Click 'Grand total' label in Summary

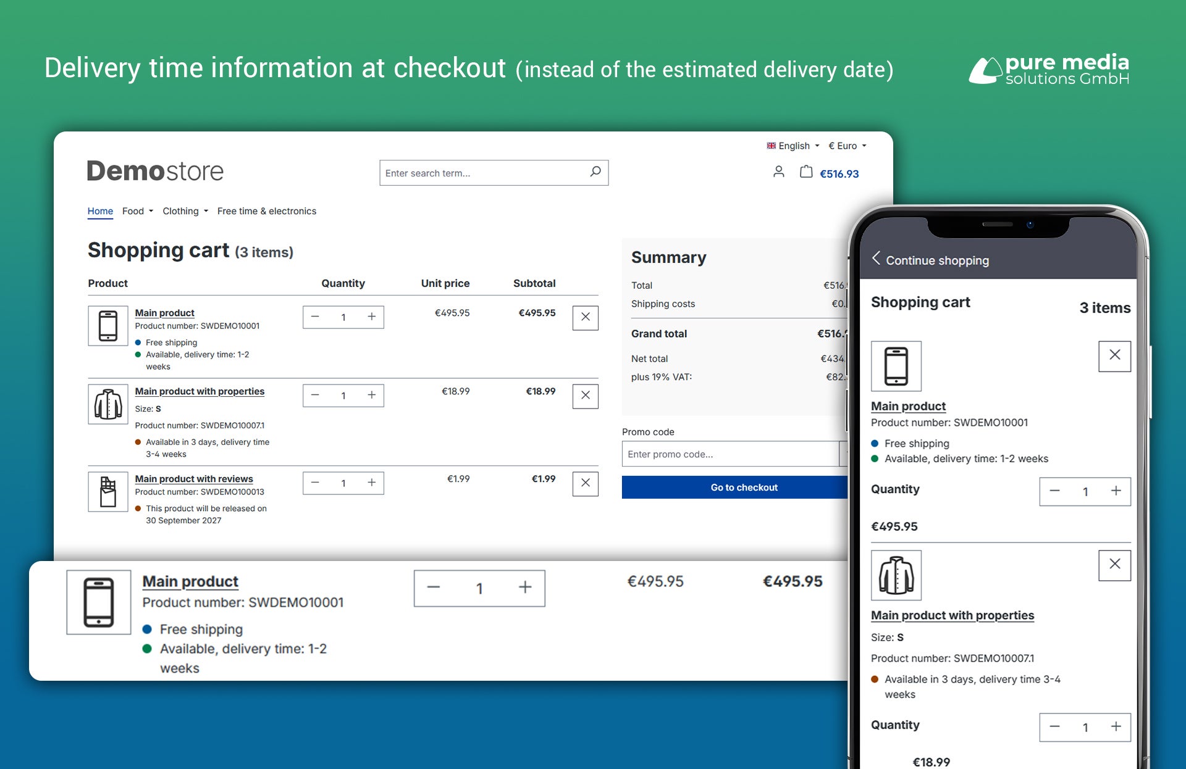tap(659, 333)
